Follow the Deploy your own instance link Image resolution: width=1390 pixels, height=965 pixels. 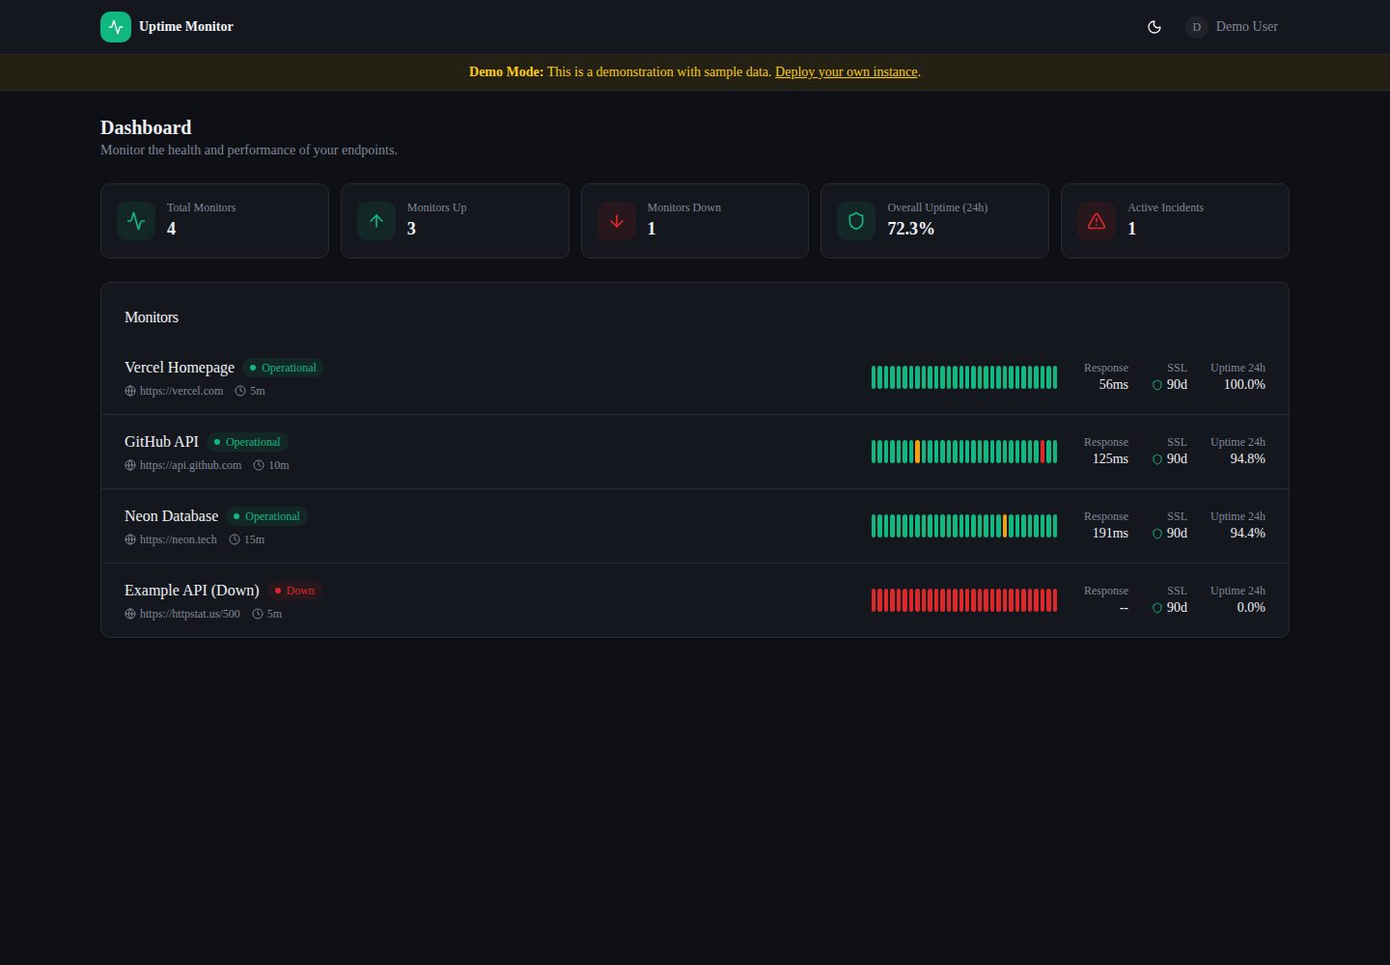847,72
